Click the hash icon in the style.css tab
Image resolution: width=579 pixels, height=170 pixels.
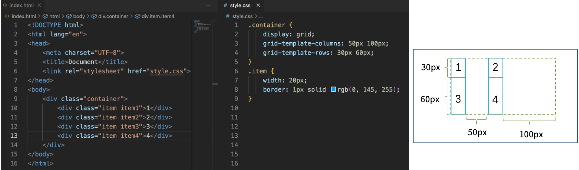pyautogui.click(x=225, y=6)
